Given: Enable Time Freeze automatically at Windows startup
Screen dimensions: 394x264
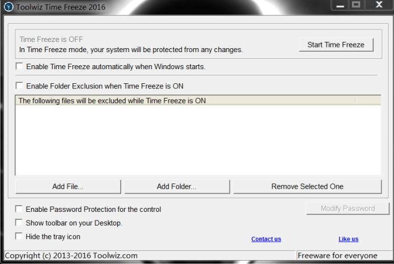Looking at the screenshot, I should coord(19,66).
